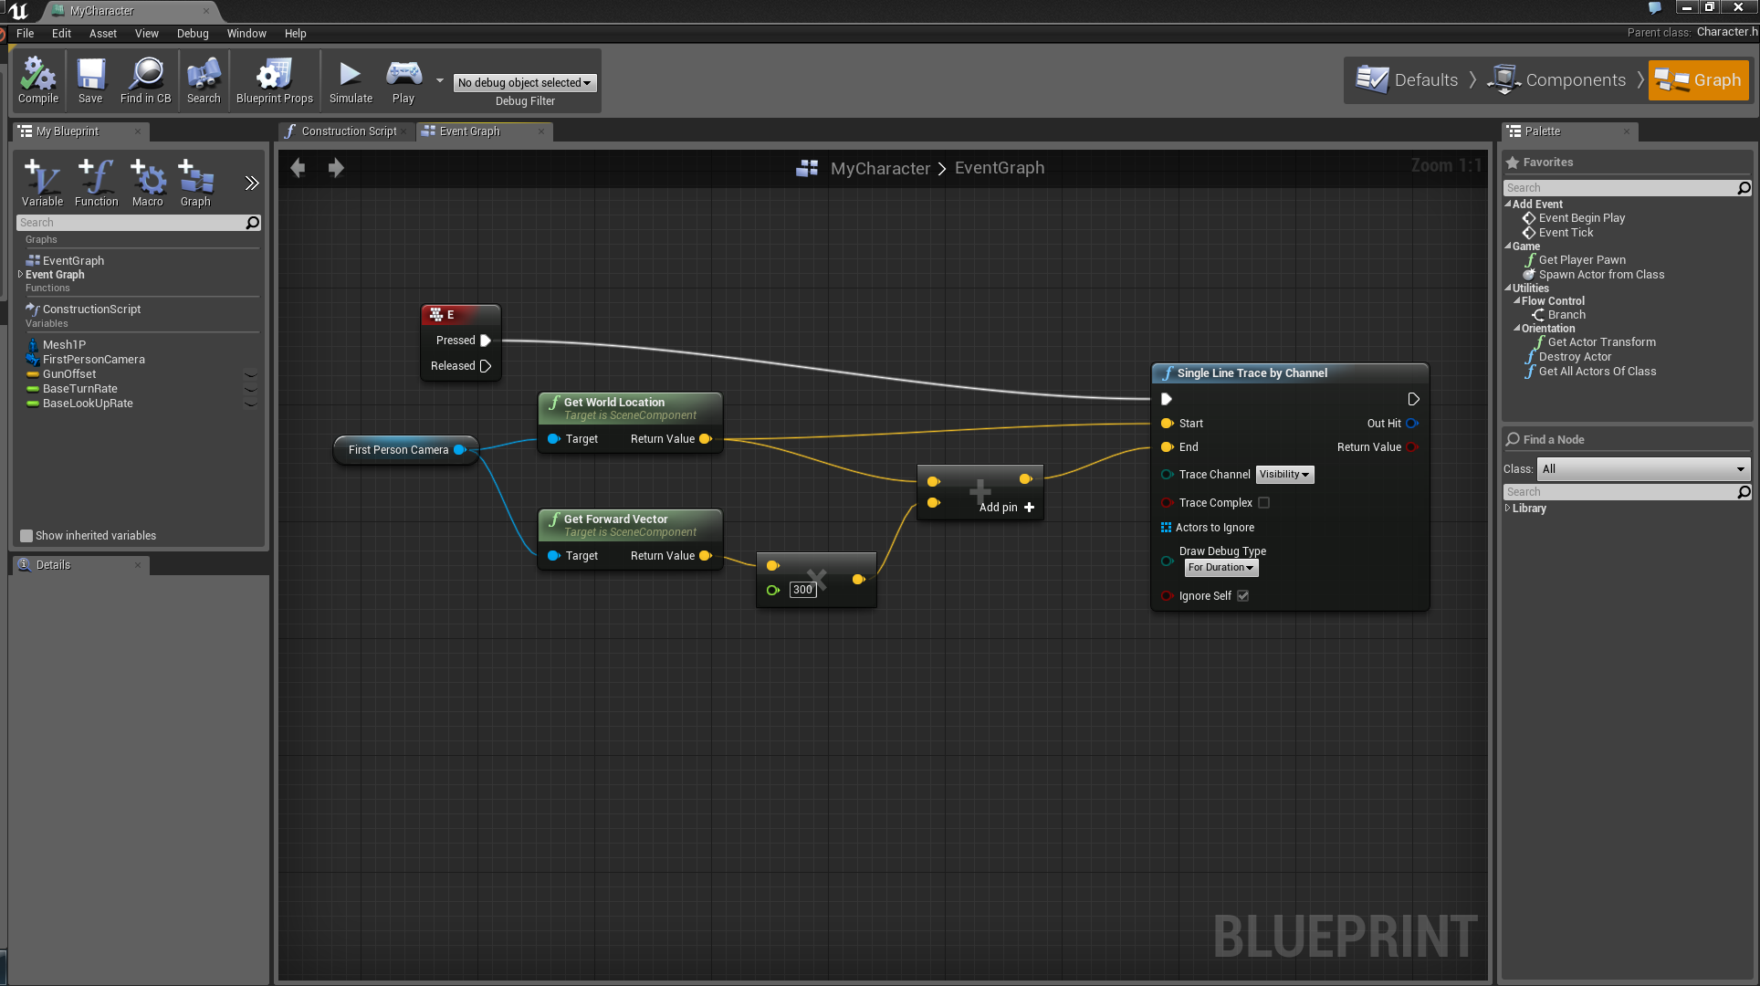Save the blueprint
This screenshot has height=986, width=1760.
[90, 80]
